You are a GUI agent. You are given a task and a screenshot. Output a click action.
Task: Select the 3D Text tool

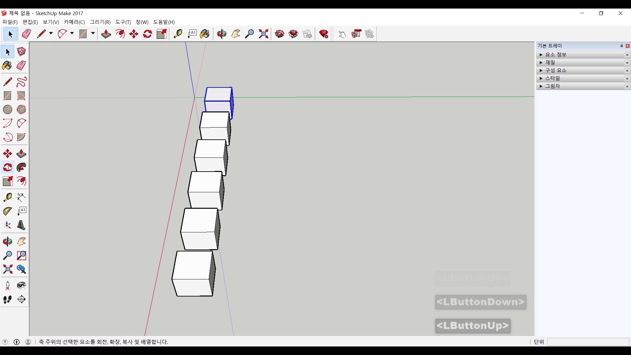(x=21, y=225)
